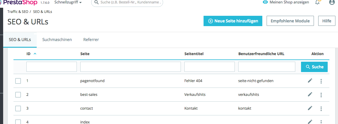Open the Referrer tab
The image size is (338, 124).
tap(91, 40)
